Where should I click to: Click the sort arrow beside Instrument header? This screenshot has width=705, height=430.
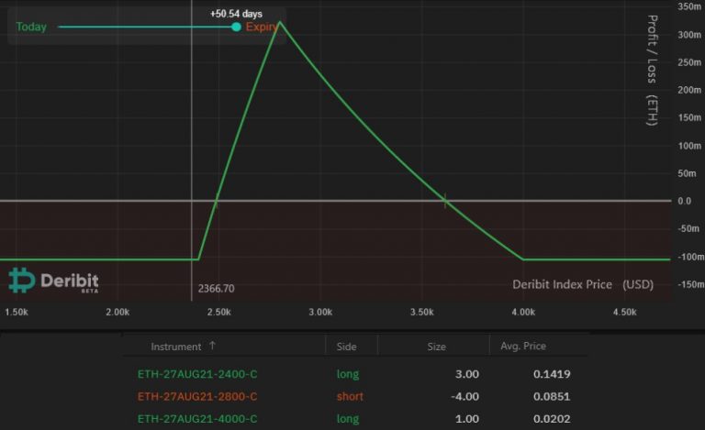pos(213,346)
